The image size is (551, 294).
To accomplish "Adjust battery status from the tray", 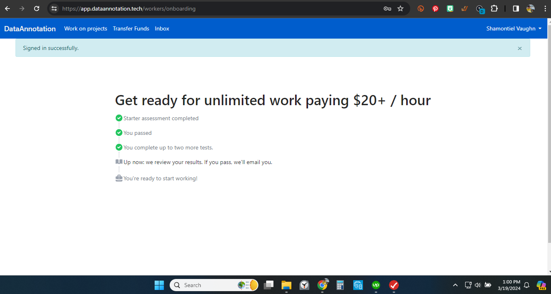I will [488, 285].
